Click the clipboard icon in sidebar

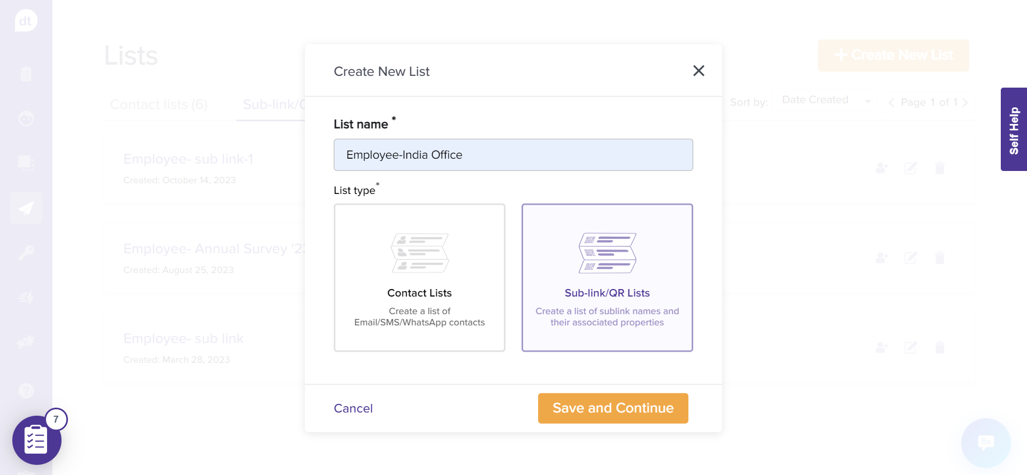(x=26, y=74)
